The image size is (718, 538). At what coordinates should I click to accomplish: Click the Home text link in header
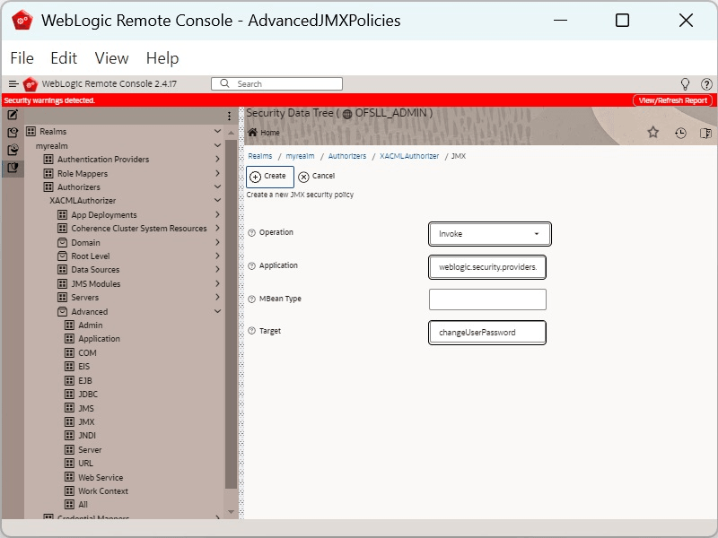coord(270,133)
